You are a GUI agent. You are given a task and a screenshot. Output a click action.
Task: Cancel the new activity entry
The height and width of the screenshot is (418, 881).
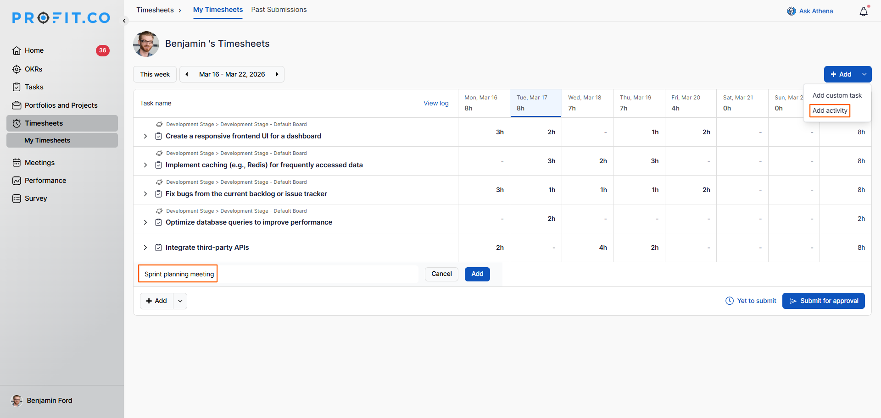point(441,274)
